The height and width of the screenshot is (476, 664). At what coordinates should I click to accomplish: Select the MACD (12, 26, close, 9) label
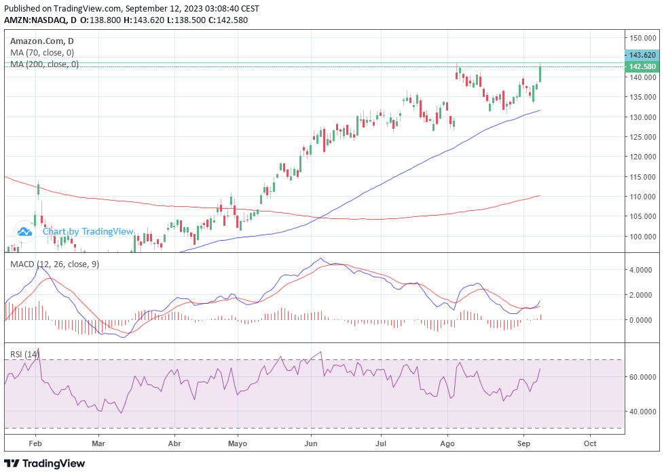coord(54,264)
